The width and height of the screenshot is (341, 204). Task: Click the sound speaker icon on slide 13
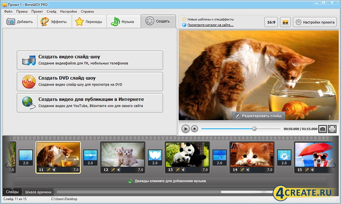click(x=183, y=170)
